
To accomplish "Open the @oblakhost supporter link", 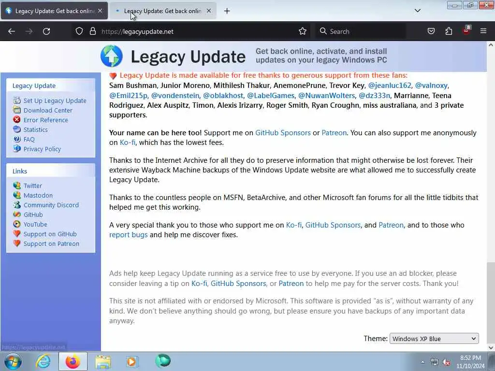I will click(x=223, y=95).
